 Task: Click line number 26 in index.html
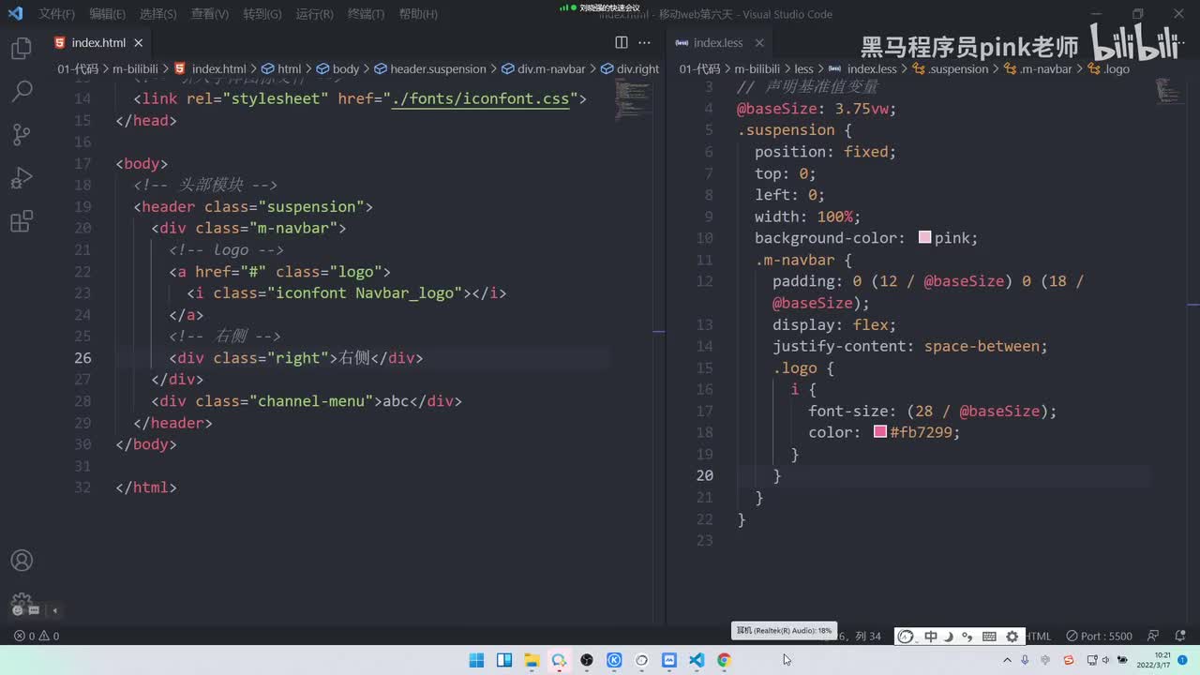click(82, 357)
